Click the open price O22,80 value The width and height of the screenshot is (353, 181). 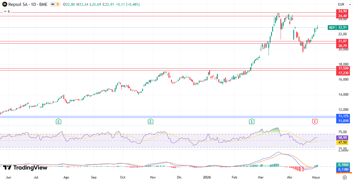pyautogui.click(x=69, y=4)
